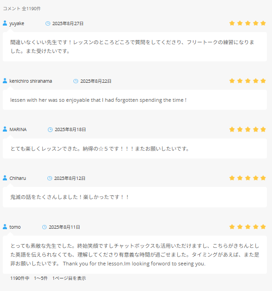Select the reviewer name Chiharu
The image size is (272, 291).
(18, 178)
